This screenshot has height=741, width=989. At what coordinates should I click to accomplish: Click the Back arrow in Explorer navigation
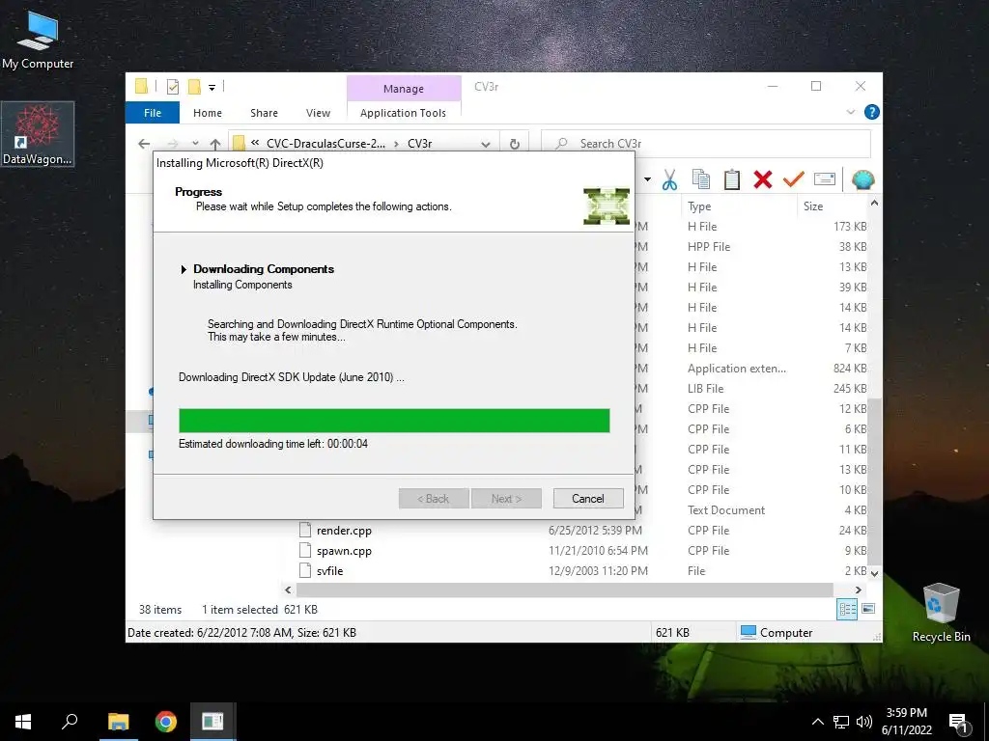[x=144, y=144]
